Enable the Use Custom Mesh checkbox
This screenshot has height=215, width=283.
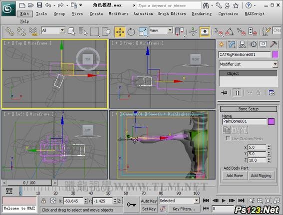(228, 138)
